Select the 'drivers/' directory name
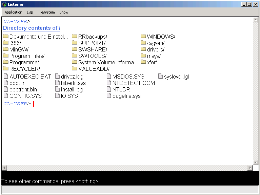The image size is (260, 195). (x=156, y=49)
